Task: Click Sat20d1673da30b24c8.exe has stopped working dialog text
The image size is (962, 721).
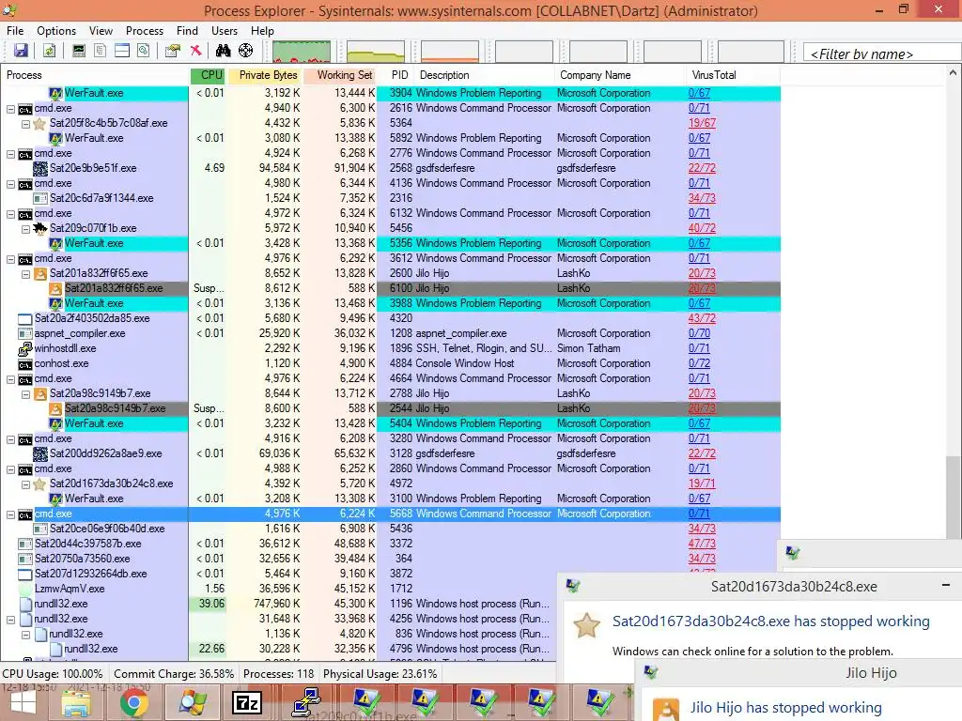Action: point(770,621)
